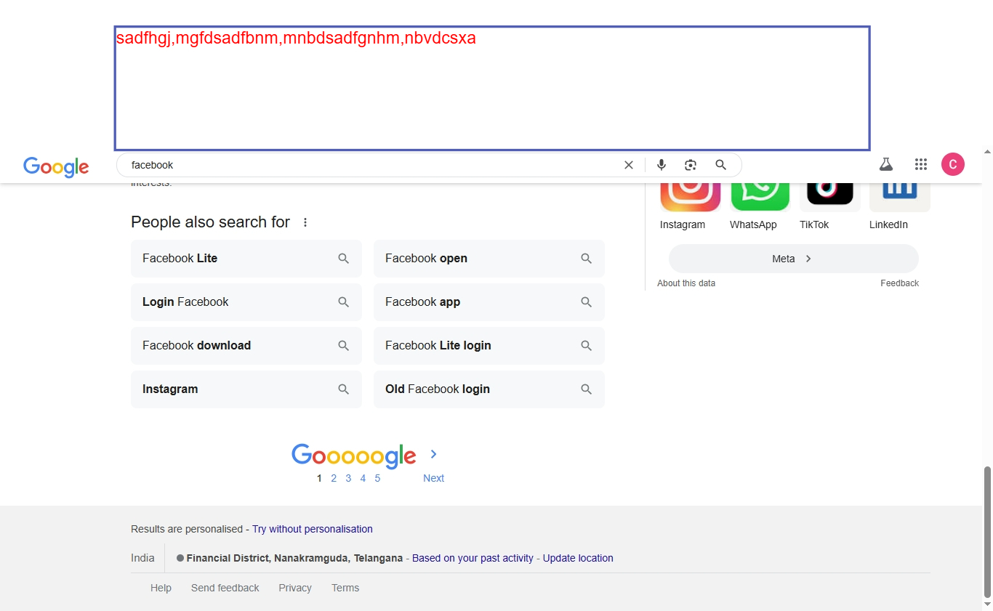Search for Facebook download suggestion
The image size is (993, 611).
(246, 346)
